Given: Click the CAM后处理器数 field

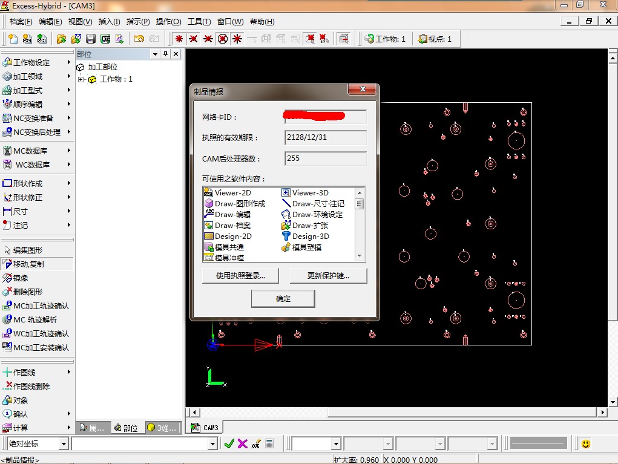Looking at the screenshot, I should (326, 158).
